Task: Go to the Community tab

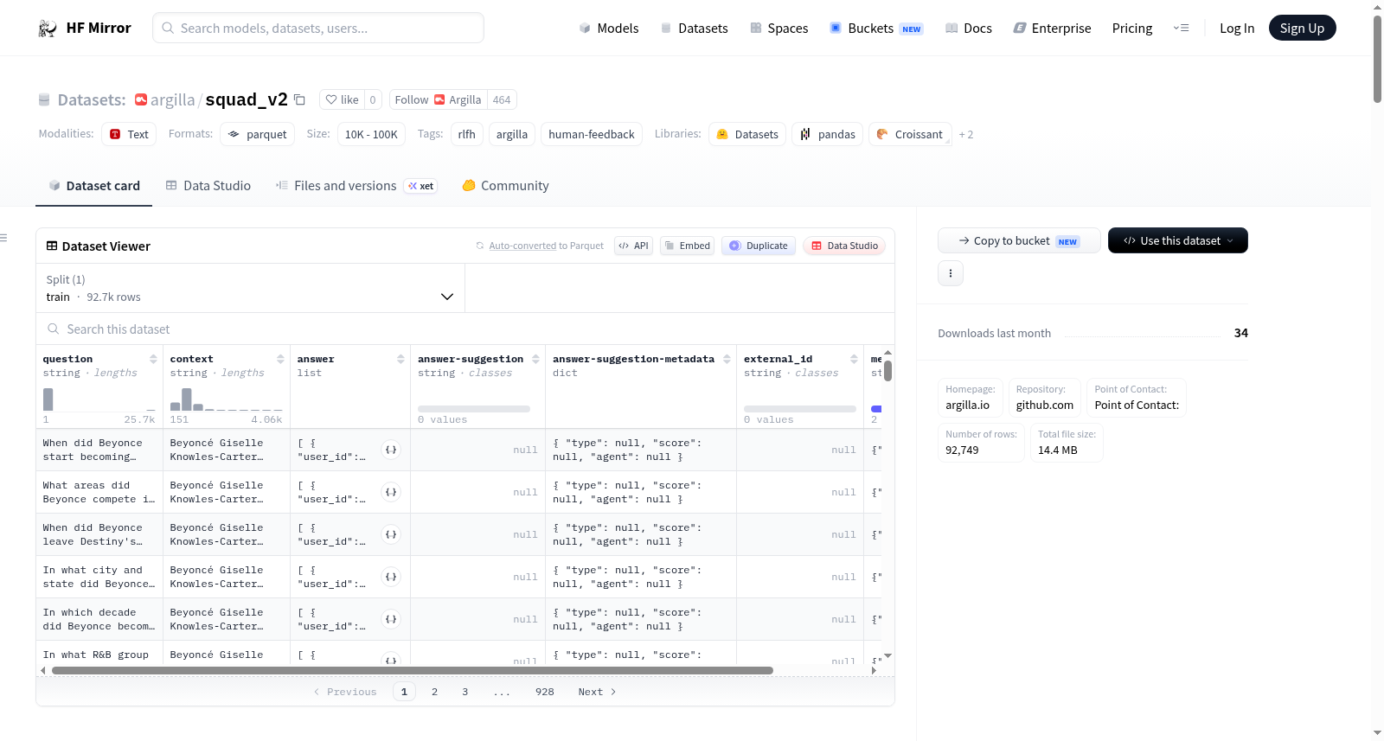Action: (505, 186)
